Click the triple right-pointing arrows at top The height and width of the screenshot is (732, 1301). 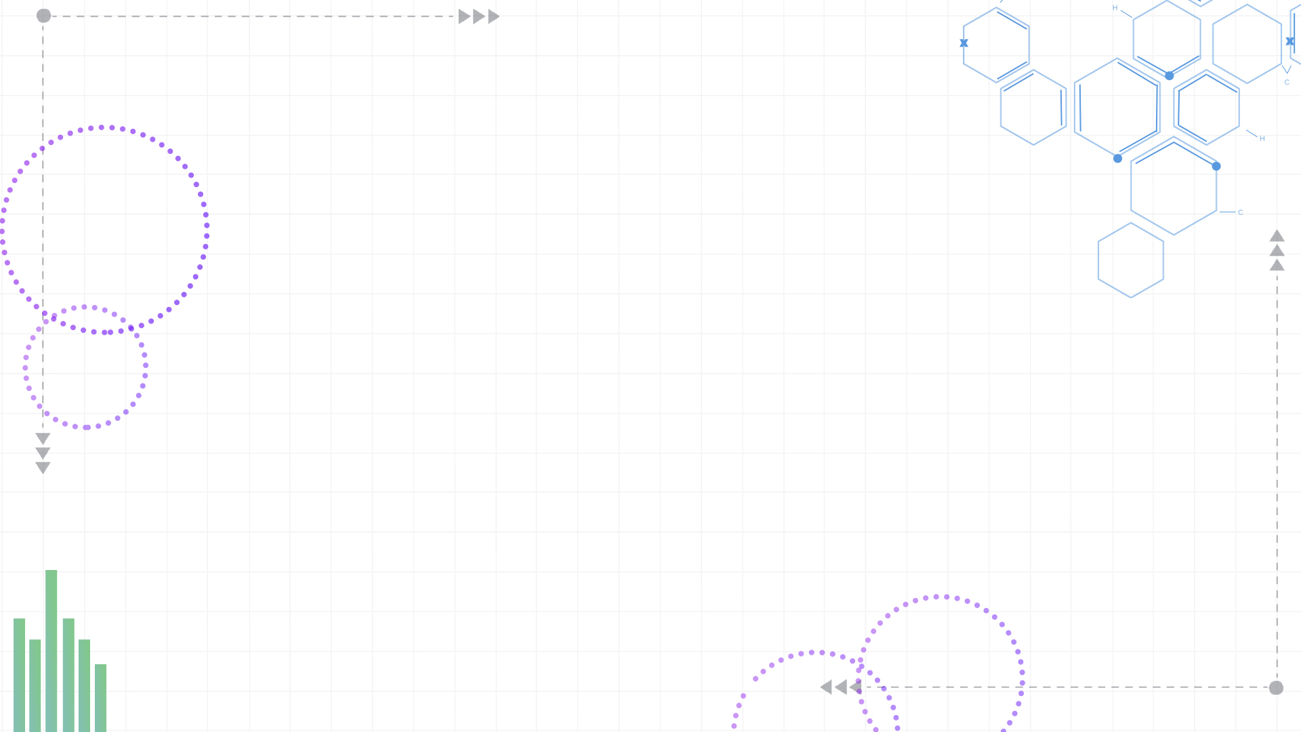479,16
